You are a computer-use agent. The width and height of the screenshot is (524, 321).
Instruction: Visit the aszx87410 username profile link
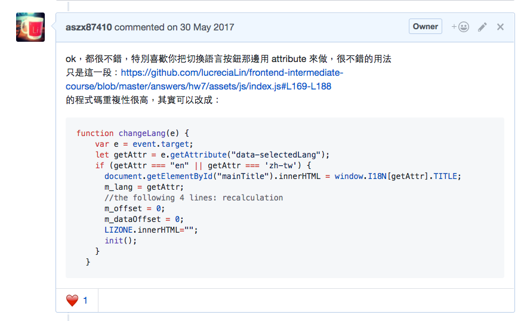click(88, 27)
